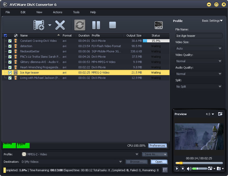
Task: Click the Add File film icon
Action: 39,25
